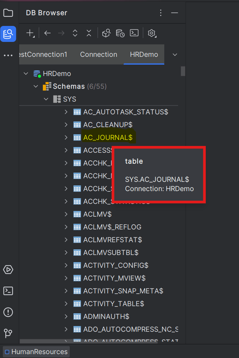239x358 pixels.
Task: Click the back navigation arrow in toolbar
Action: tap(47, 33)
